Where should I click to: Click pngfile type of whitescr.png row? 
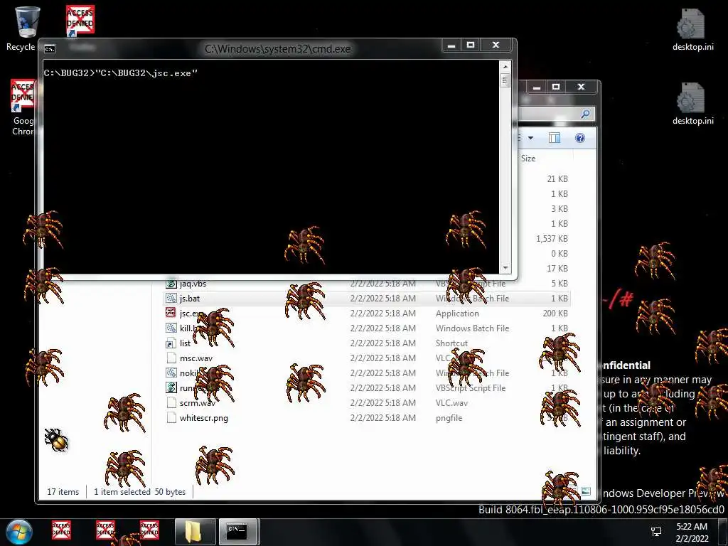click(x=449, y=418)
